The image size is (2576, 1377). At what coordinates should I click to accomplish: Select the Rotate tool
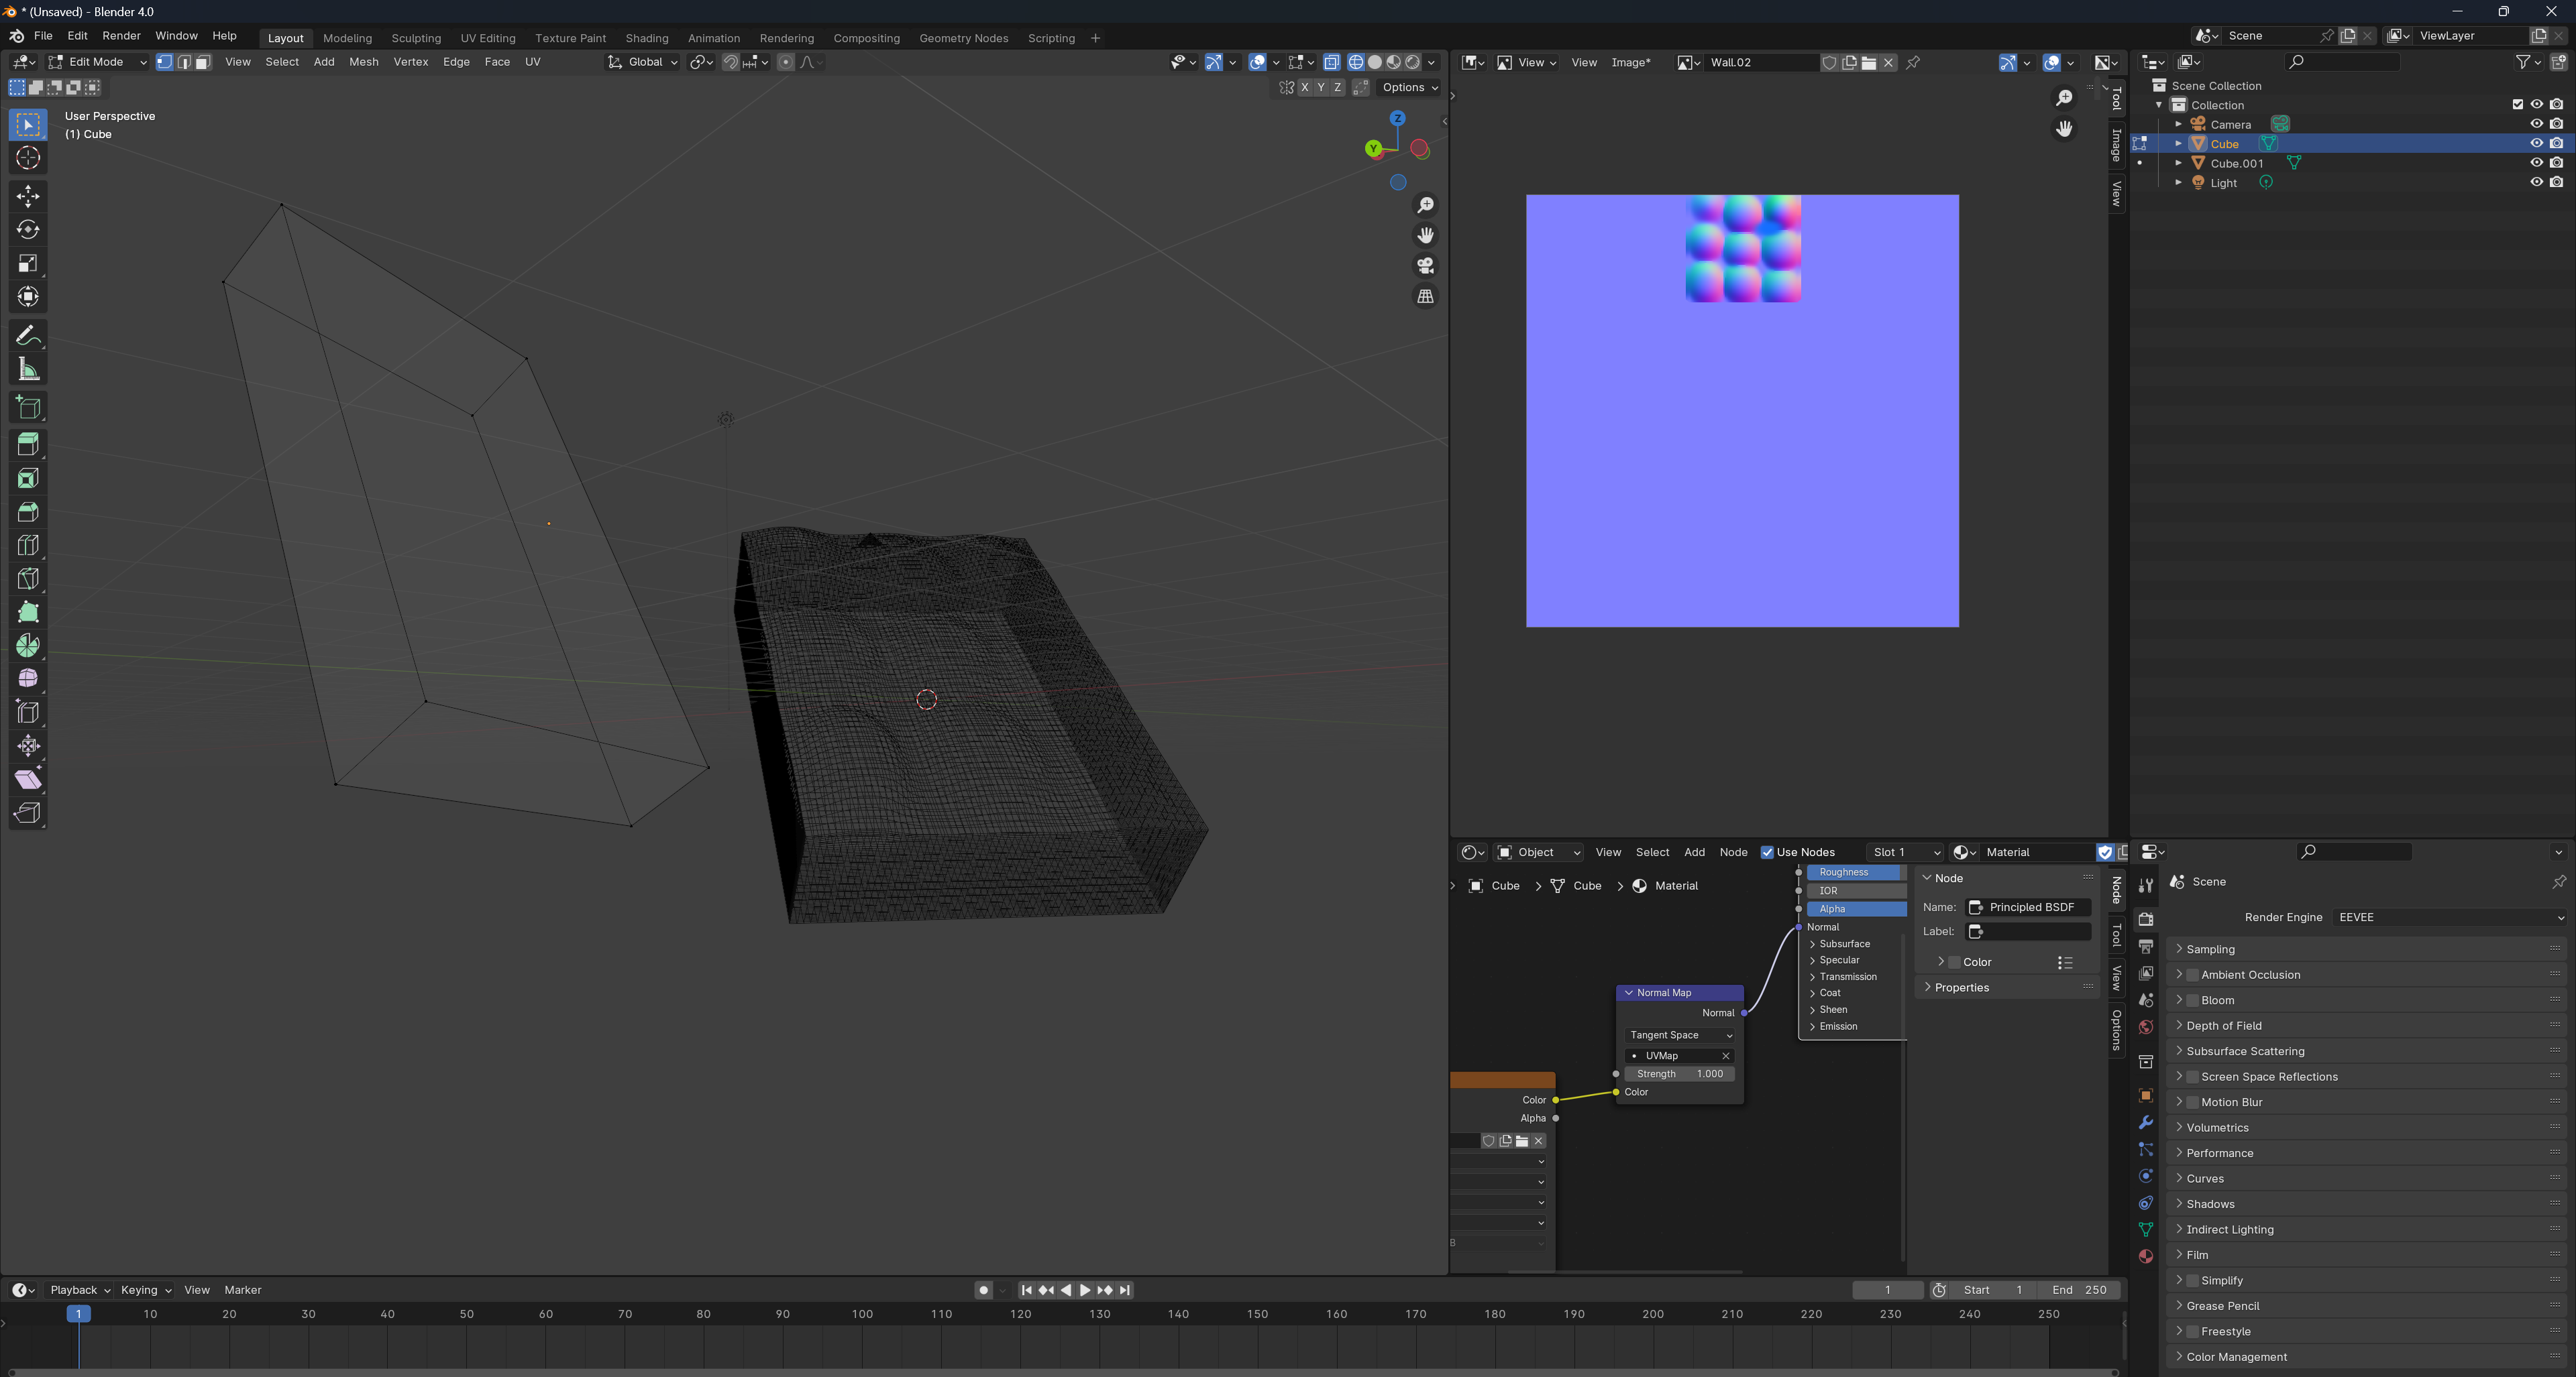point(28,230)
